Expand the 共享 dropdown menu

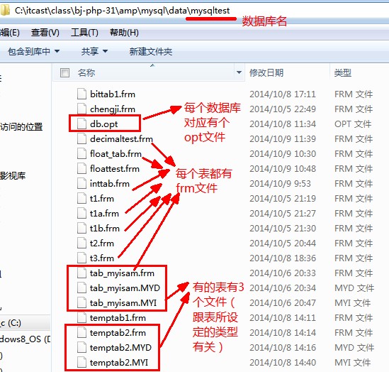coord(94,51)
